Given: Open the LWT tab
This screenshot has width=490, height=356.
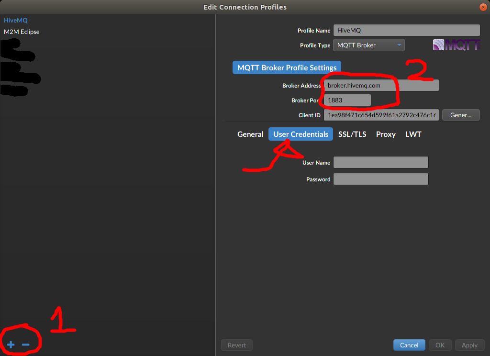Looking at the screenshot, I should 413,134.
